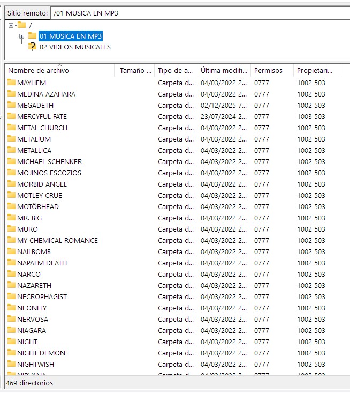Select the METALLICA folder name
The image size is (350, 393).
pyautogui.click(x=34, y=151)
